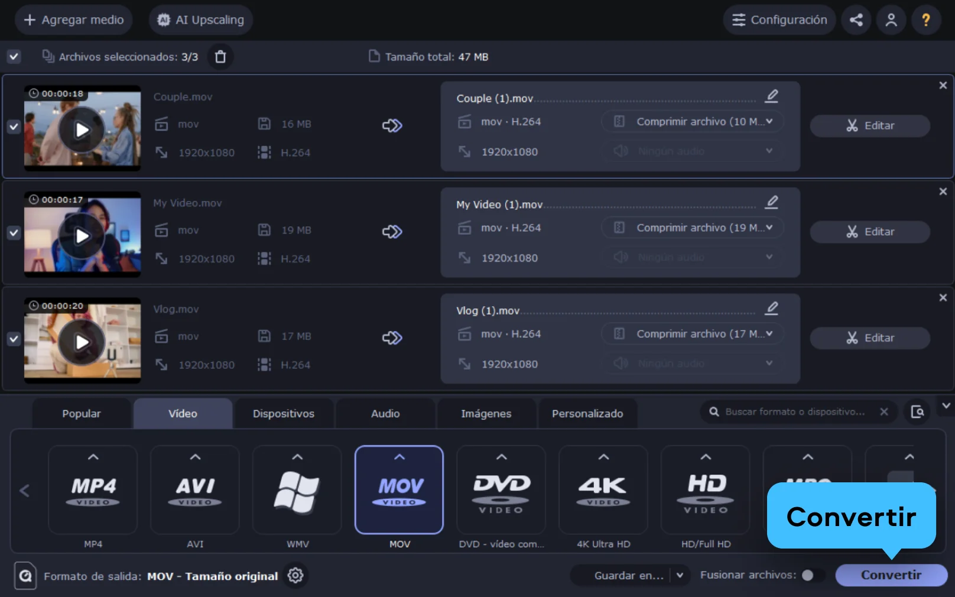
Task: Switch to the Dispositivos tab
Action: pyautogui.click(x=284, y=414)
